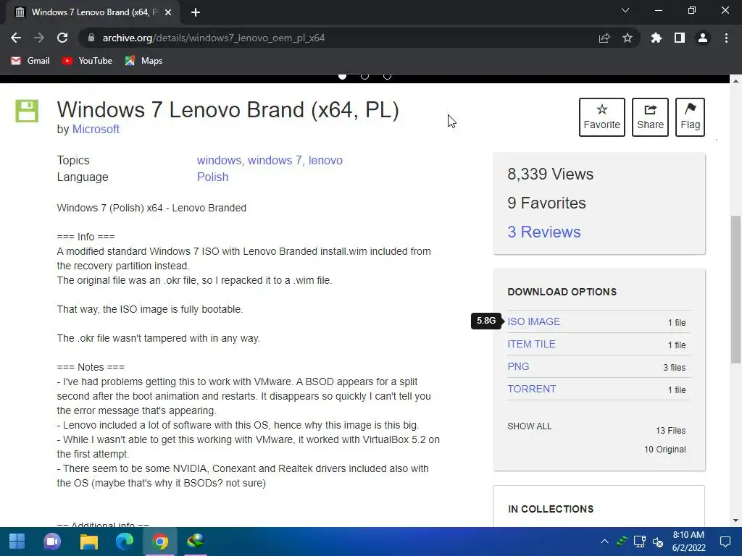The height and width of the screenshot is (556, 742).
Task: Open the 'lenovo' topic link
Action: coord(325,160)
